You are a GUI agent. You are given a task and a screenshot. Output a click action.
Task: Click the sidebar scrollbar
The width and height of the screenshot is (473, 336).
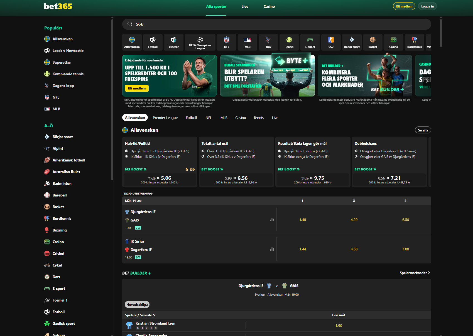112,100
